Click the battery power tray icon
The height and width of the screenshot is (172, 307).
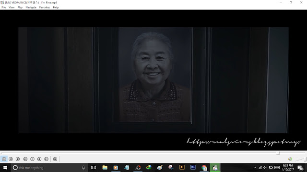[x=271, y=168]
